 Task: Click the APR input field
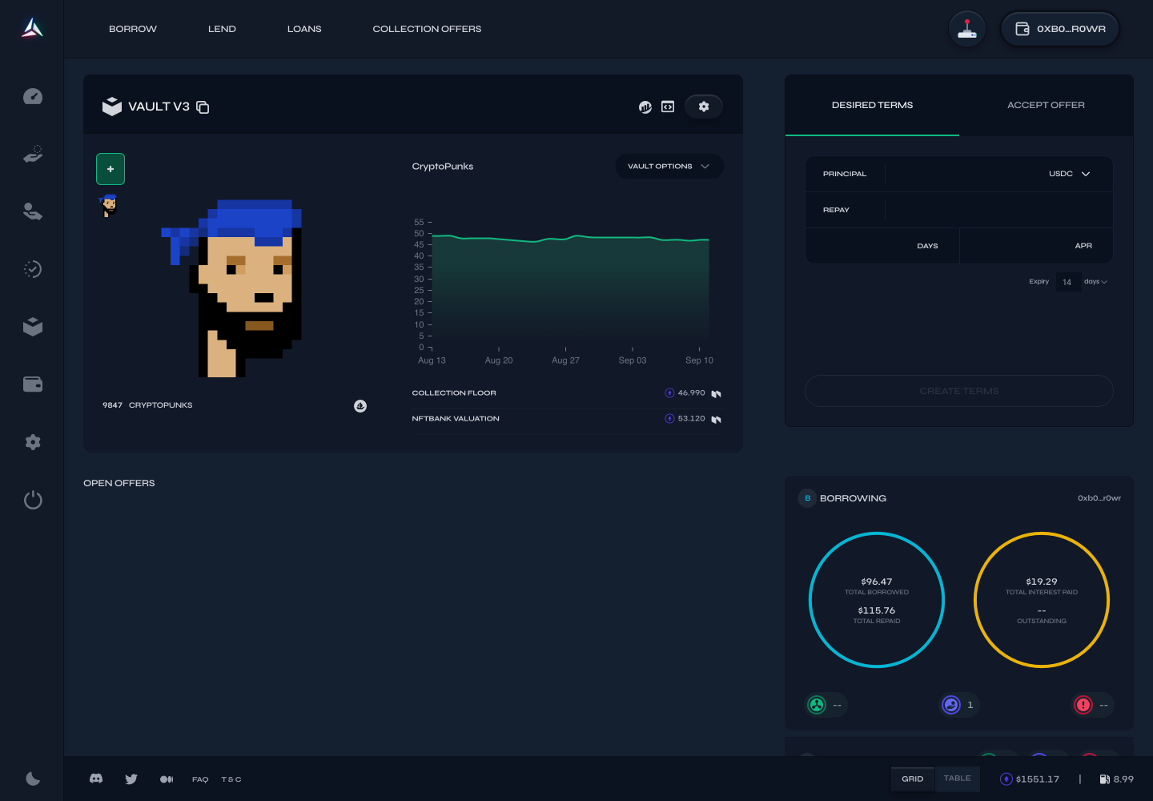click(x=1036, y=246)
